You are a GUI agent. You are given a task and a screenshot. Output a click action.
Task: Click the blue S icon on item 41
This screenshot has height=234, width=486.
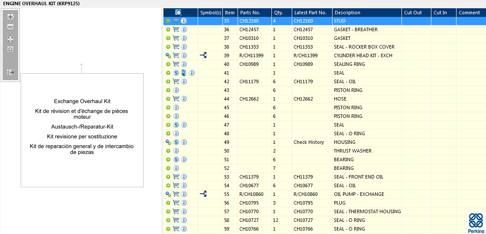click(x=176, y=73)
